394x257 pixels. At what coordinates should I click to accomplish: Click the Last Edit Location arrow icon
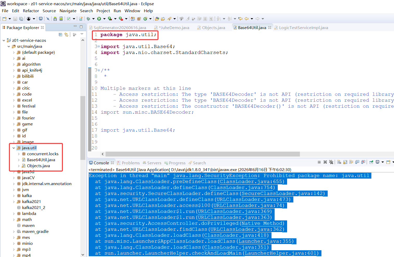pyautogui.click(x=240, y=19)
